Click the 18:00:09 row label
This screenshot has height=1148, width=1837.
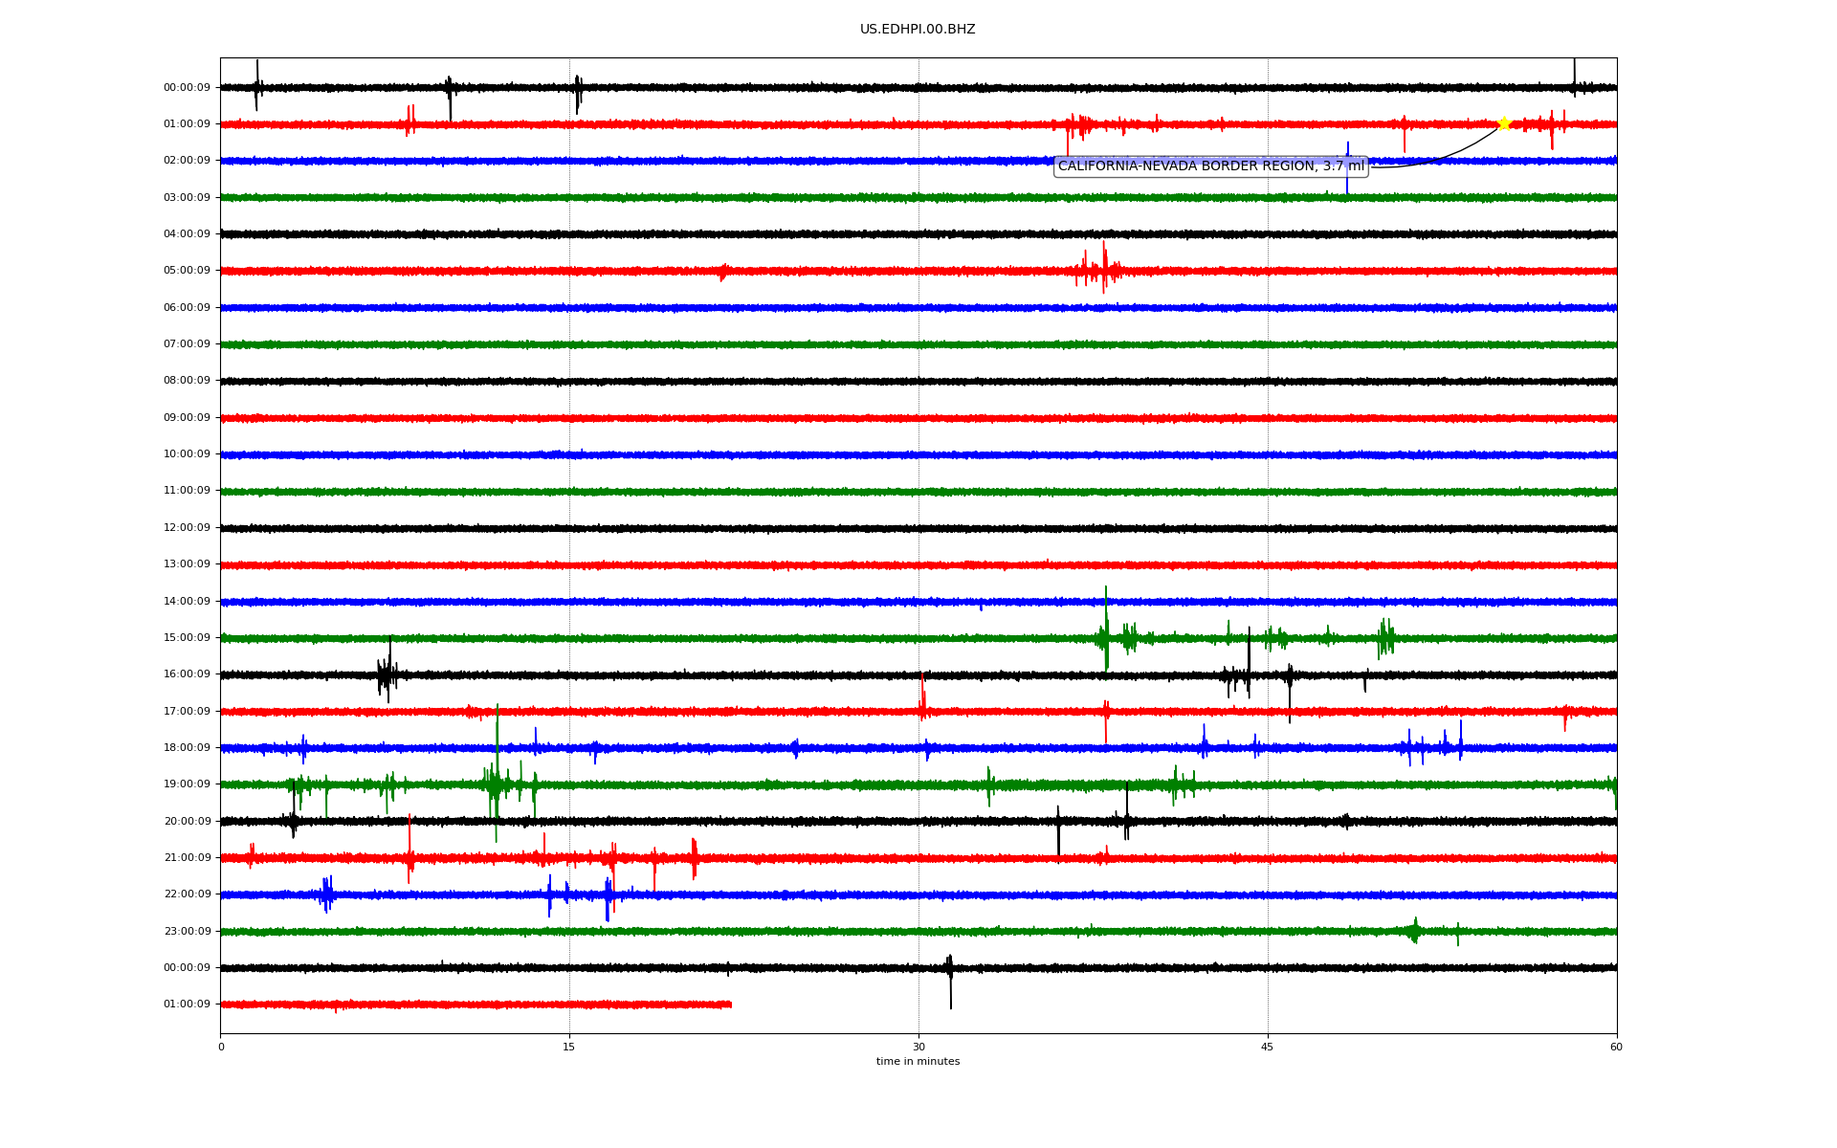pos(187,748)
